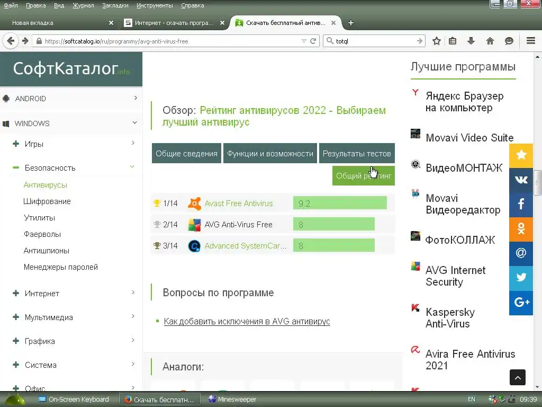Open Minesweeper from the taskbar
The height and width of the screenshot is (407, 542).
click(232, 400)
